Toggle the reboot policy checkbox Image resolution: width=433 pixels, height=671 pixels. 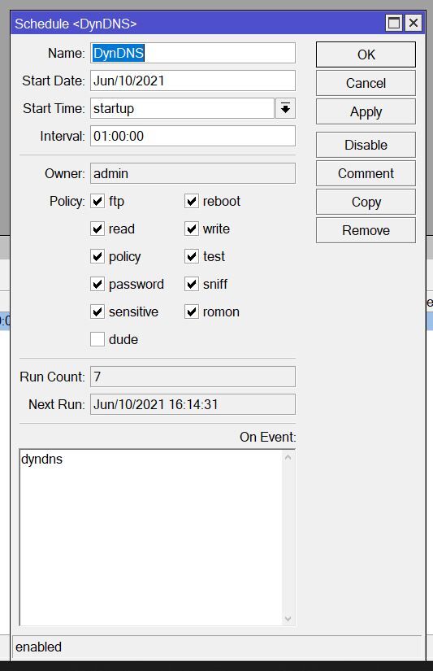click(192, 201)
